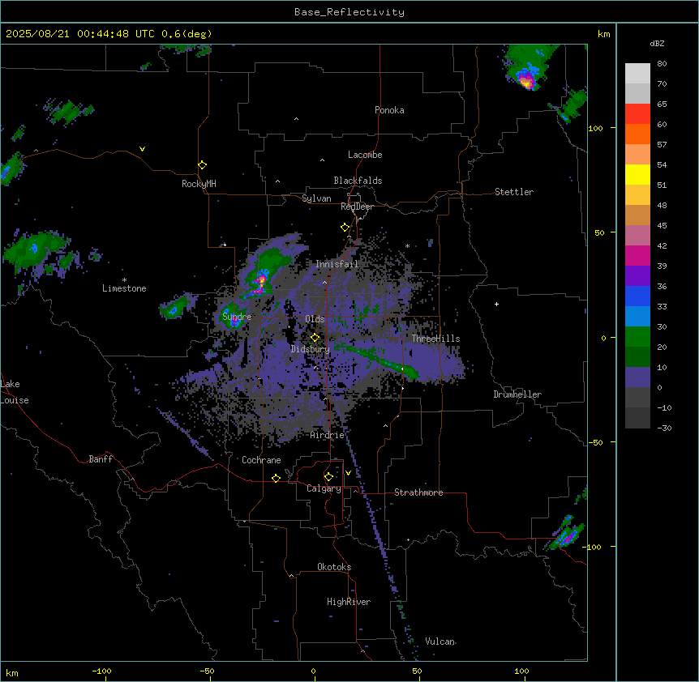The width and height of the screenshot is (699, 682).
Task: Click the Base_Reflectivity title
Action: [349, 12]
